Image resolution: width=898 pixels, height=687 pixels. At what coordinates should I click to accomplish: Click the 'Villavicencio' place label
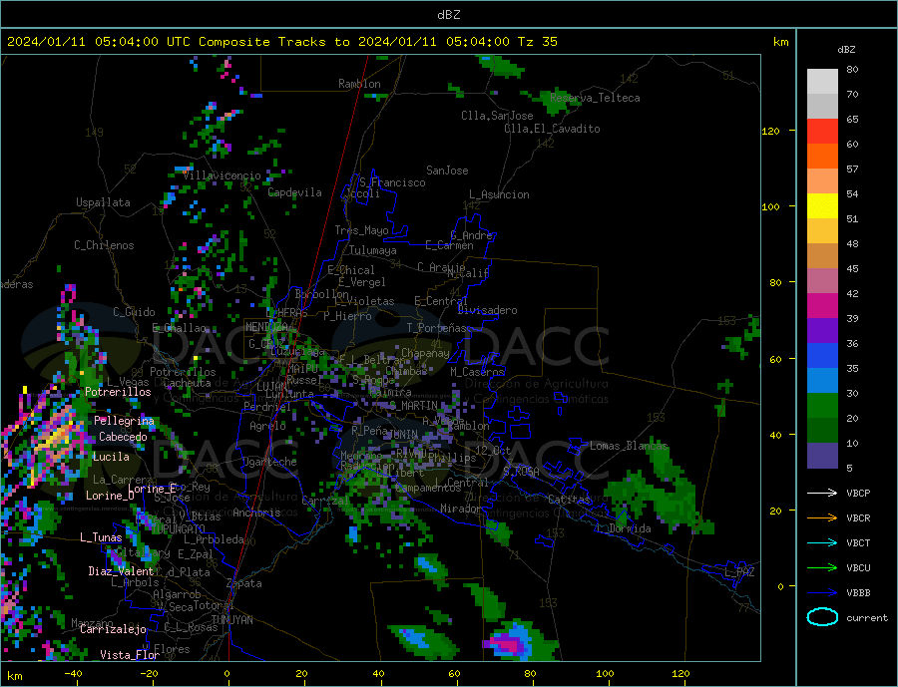click(222, 175)
